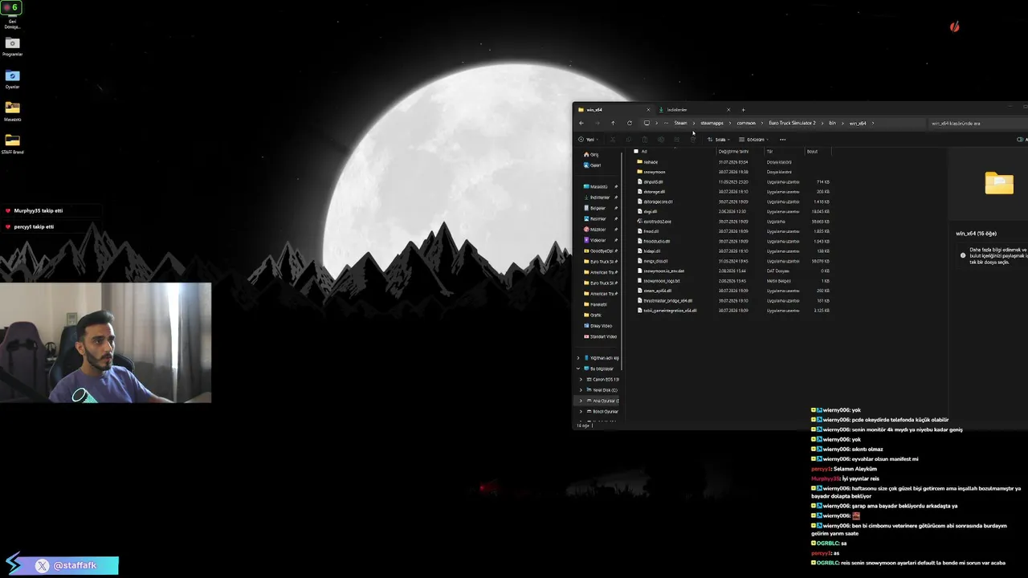Expand the Canon EOS tree node
Viewport: 1028px width, 578px height.
[x=581, y=379]
